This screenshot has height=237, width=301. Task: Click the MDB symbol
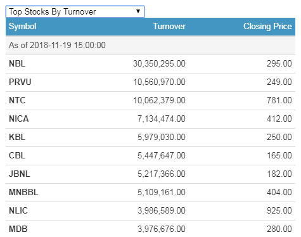18,229
